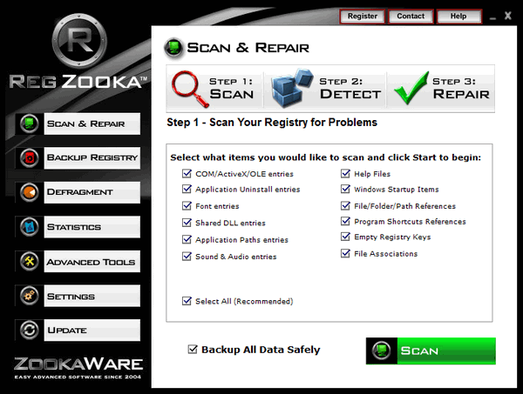Click the green icon beside Scan & Repair heading
Screen dimensions: 523x394
(x=173, y=48)
